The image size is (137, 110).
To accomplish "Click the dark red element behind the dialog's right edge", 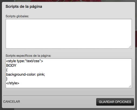I will [136, 39].
